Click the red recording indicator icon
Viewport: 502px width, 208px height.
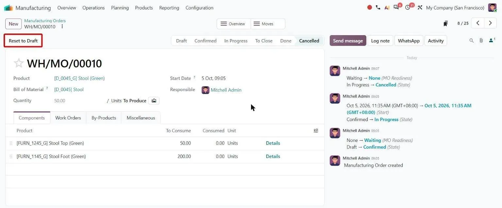point(370,7)
